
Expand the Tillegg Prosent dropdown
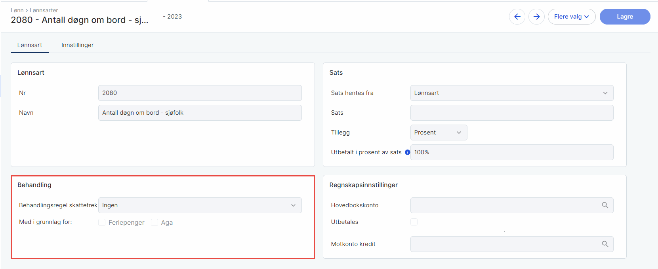click(x=439, y=133)
